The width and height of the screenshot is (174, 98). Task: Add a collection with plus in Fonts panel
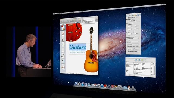(126, 75)
